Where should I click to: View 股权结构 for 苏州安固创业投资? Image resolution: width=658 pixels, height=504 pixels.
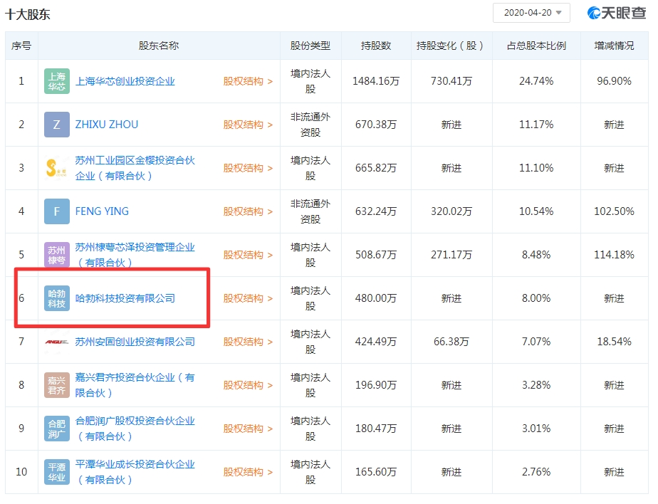click(248, 342)
